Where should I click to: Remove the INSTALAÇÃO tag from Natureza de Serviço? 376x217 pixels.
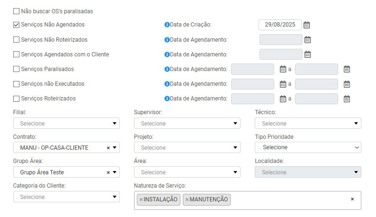(141, 199)
